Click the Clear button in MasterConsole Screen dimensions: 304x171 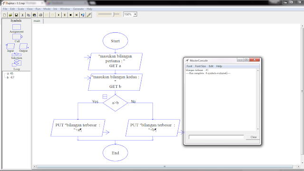click(253, 137)
